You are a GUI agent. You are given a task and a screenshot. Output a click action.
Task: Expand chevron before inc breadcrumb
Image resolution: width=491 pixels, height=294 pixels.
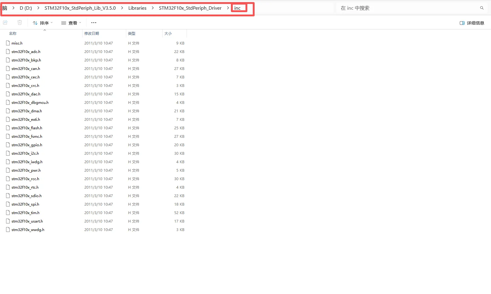point(228,8)
